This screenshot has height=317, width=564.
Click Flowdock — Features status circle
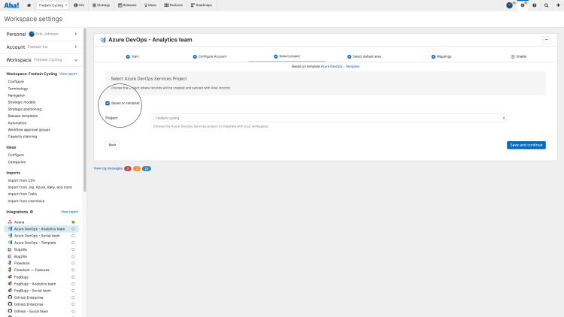click(73, 270)
